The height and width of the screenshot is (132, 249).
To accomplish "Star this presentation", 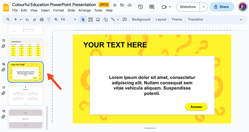I will pyautogui.click(x=115, y=5).
